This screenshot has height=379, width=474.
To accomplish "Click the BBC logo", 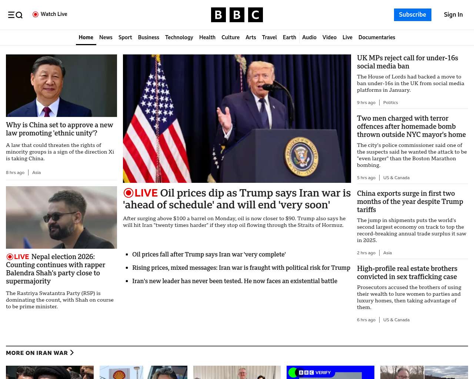I will point(237,15).
